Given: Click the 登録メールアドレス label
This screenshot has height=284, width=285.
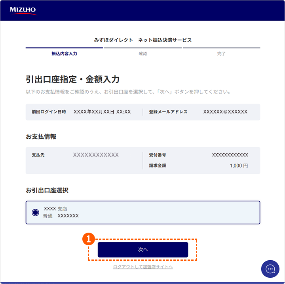Looking at the screenshot, I should click(x=168, y=112).
